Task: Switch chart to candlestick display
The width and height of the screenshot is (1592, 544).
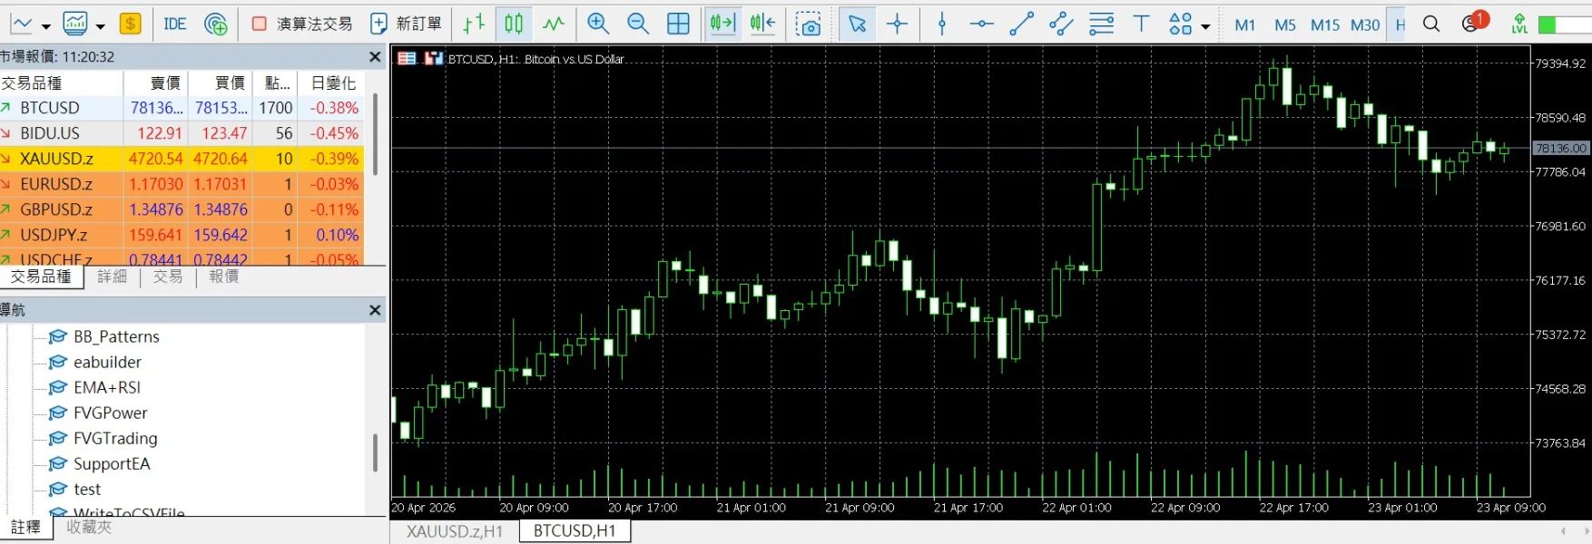Action: tap(514, 24)
